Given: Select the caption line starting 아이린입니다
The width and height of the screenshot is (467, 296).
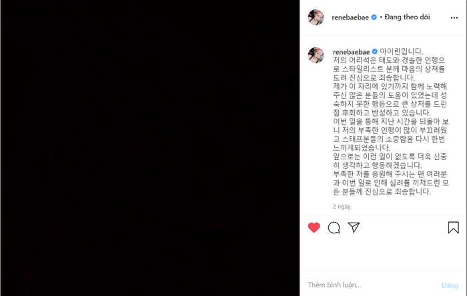Looking at the screenshot, I should pos(402,51).
